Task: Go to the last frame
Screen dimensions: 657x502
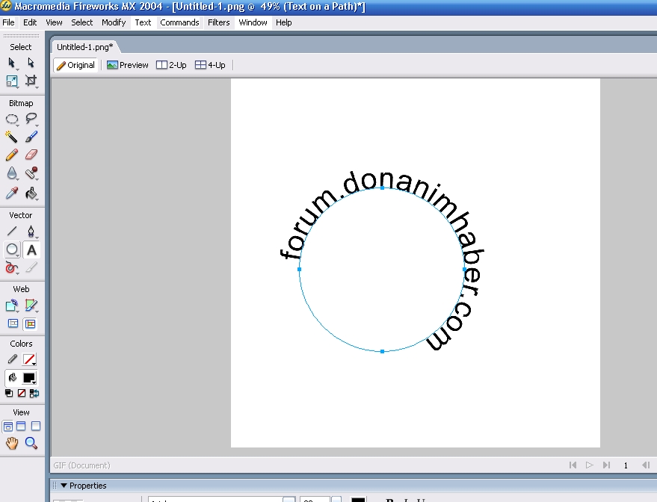Action: tap(606, 465)
